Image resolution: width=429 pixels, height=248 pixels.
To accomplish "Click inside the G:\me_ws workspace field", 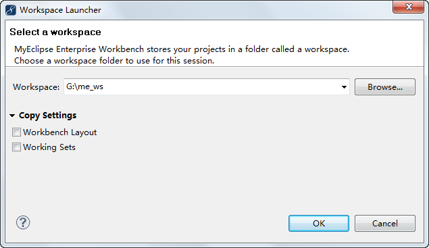I will pyautogui.click(x=201, y=87).
